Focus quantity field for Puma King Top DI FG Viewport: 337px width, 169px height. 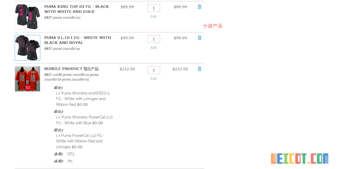click(x=154, y=8)
